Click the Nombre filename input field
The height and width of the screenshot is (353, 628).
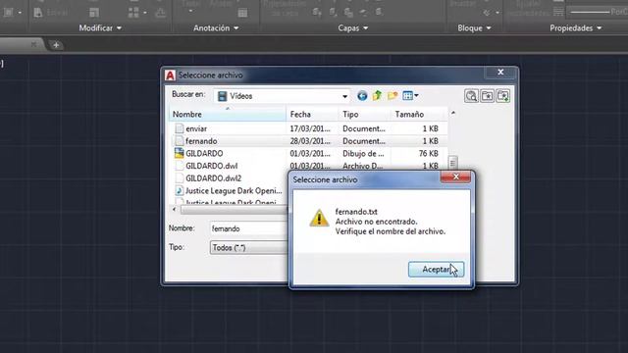tap(248, 228)
